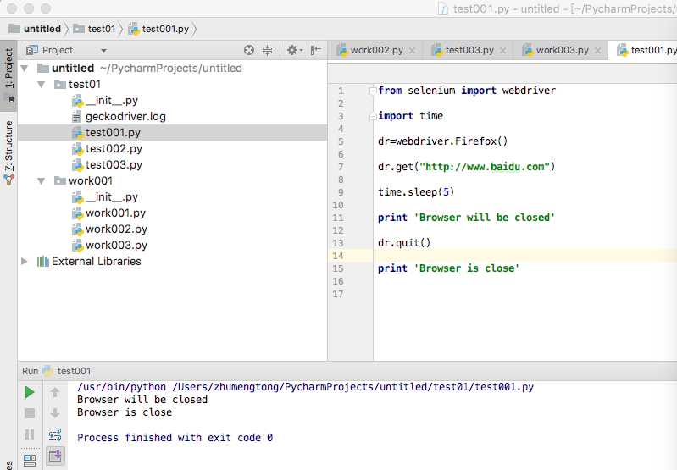Click the scroll from source target icon
This screenshot has height=470, width=677.
(x=249, y=50)
